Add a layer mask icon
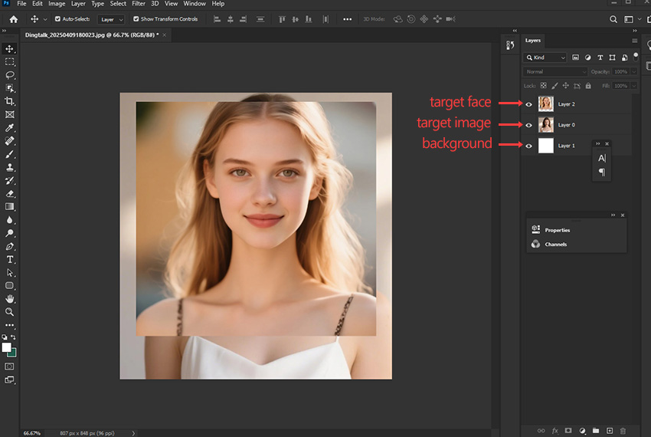Screen dimensions: 651x437 pos(568,431)
